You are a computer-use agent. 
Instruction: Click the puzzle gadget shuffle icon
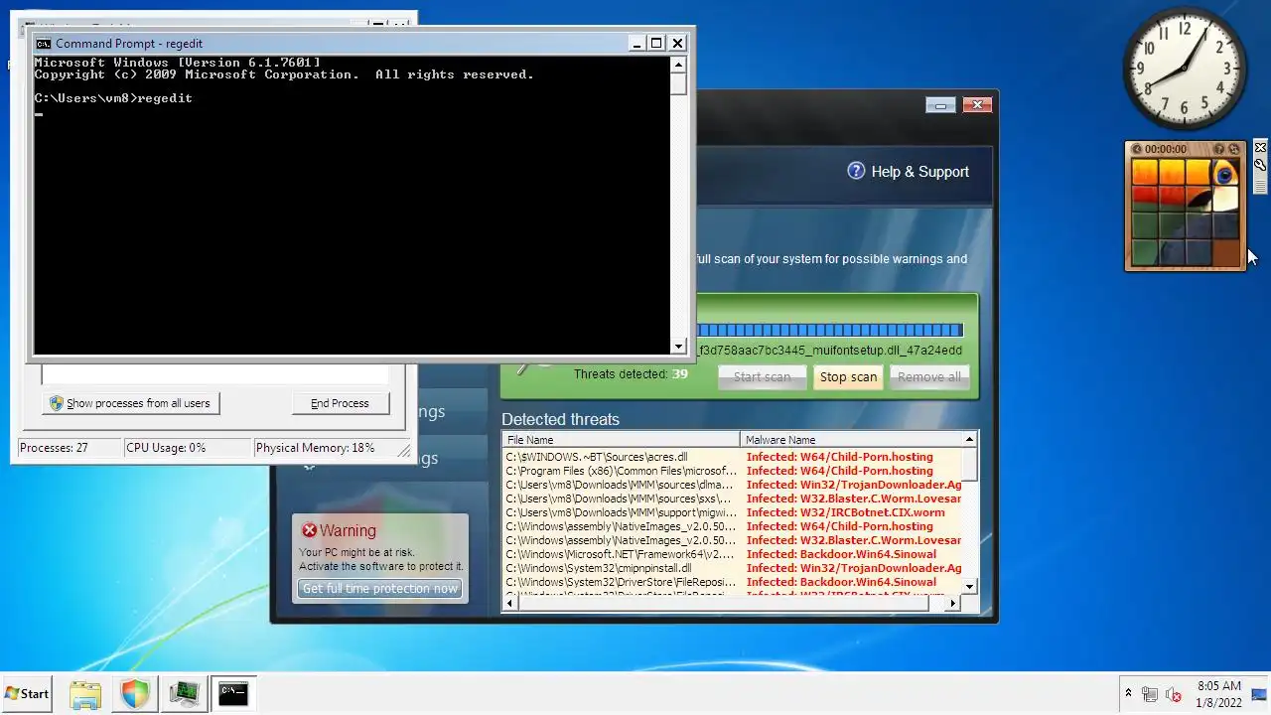(1234, 149)
